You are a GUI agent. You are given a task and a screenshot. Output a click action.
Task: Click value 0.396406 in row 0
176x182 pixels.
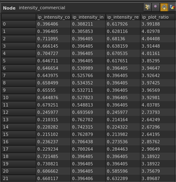tap(48, 24)
